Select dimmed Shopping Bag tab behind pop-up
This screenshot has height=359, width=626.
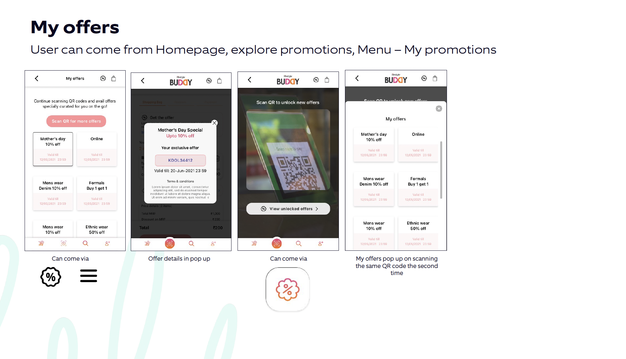[x=152, y=102]
